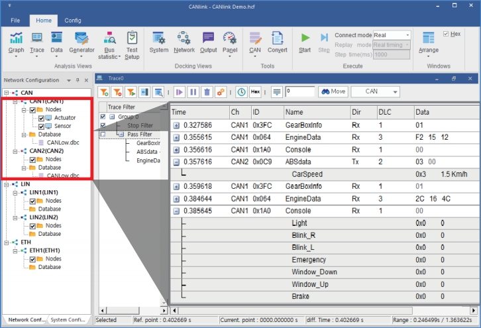Switch to the Home ribbon tab
481x328 pixels.
pyautogui.click(x=44, y=21)
